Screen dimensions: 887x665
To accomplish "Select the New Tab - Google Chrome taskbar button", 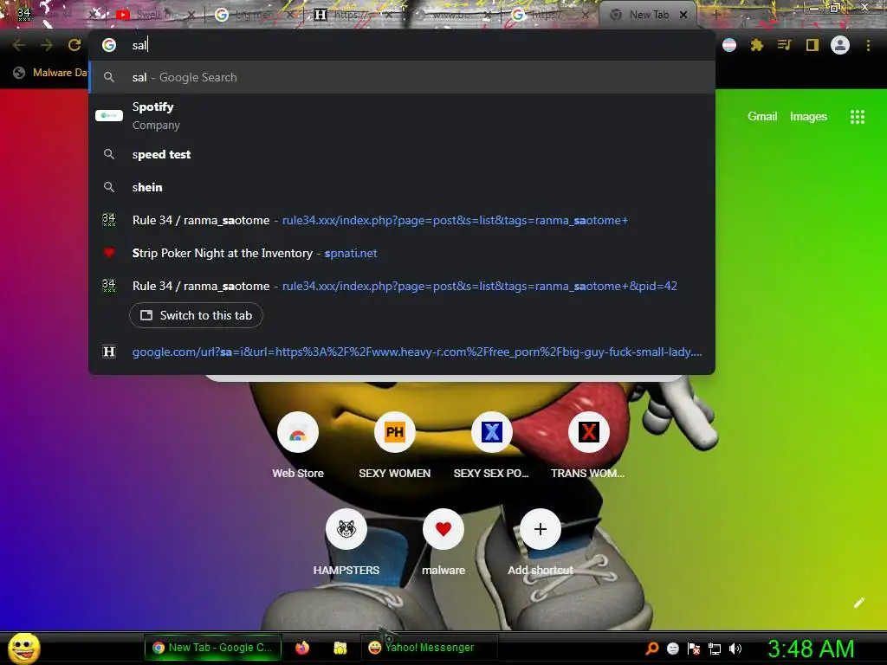I will 213,648.
